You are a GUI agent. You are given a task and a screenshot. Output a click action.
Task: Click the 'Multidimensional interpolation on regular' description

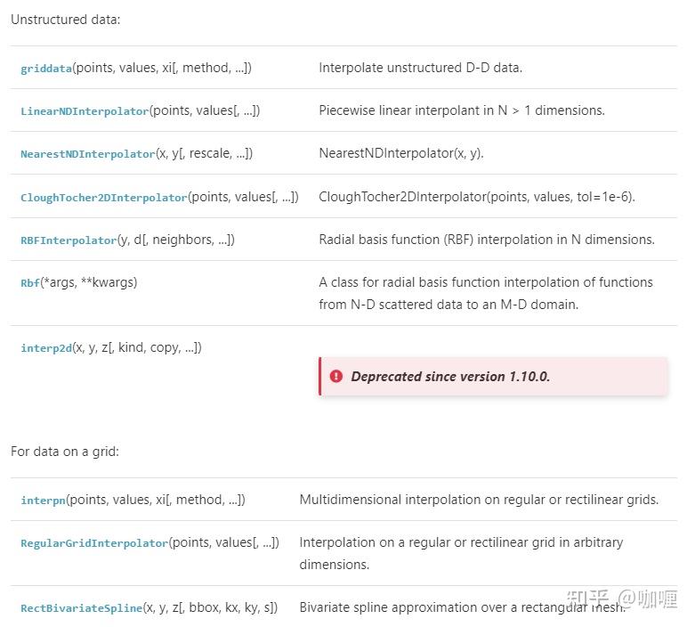click(479, 500)
